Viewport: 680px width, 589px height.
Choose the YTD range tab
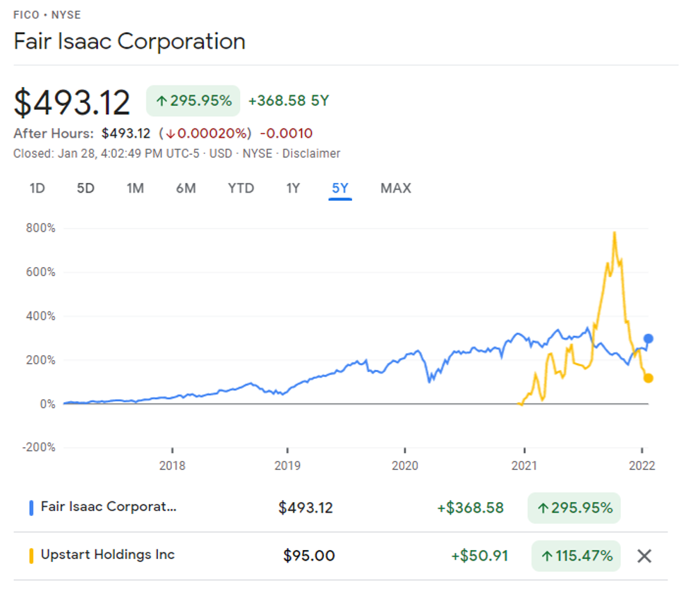point(241,188)
